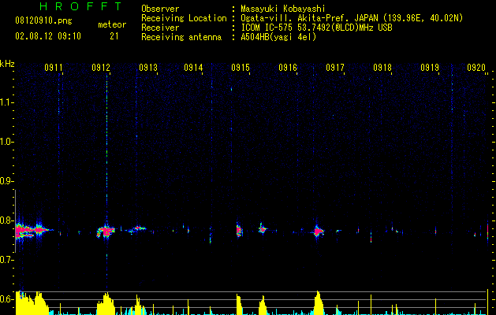Click the 0917 time marker
Screen dimensions: 496x315
pyautogui.click(x=335, y=68)
